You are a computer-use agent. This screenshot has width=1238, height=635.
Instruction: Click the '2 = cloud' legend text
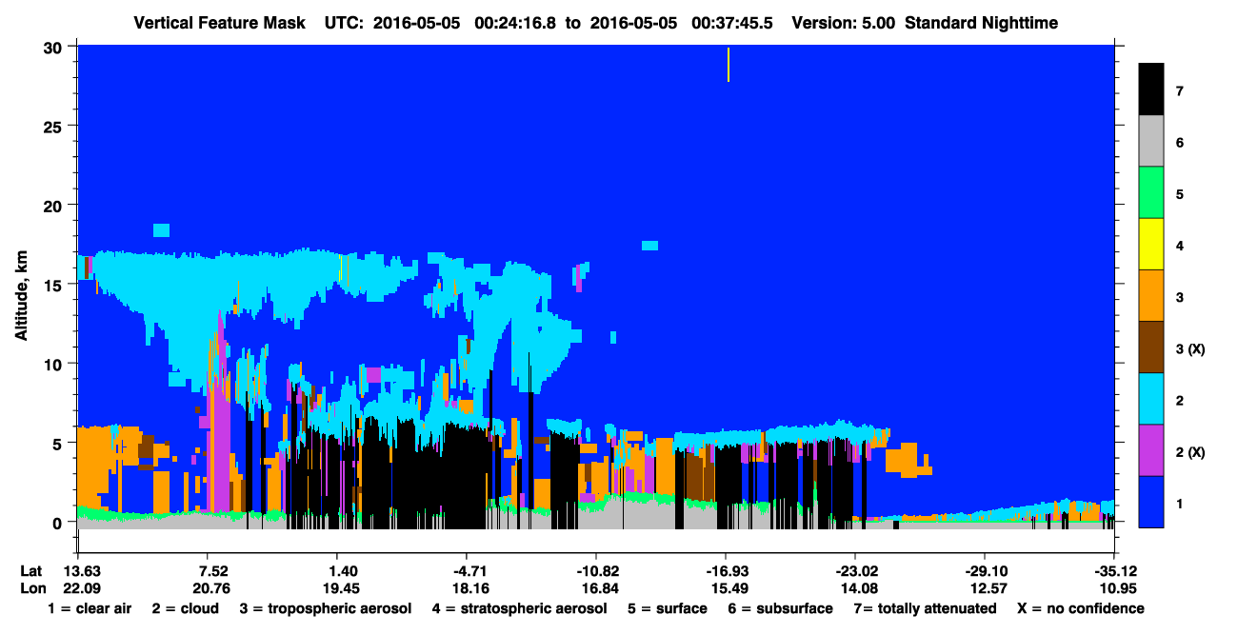click(185, 608)
